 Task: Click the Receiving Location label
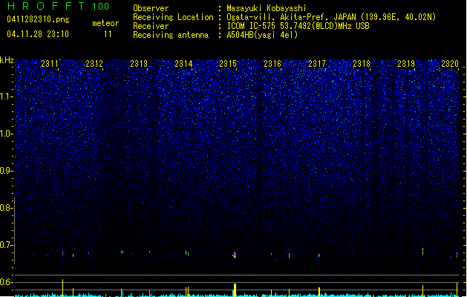coord(173,17)
